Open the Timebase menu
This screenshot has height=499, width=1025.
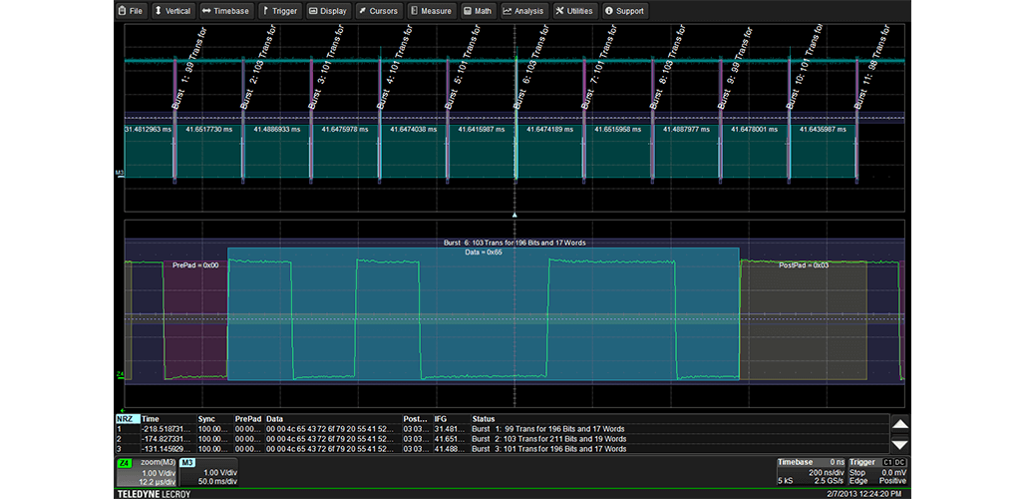coord(225,11)
